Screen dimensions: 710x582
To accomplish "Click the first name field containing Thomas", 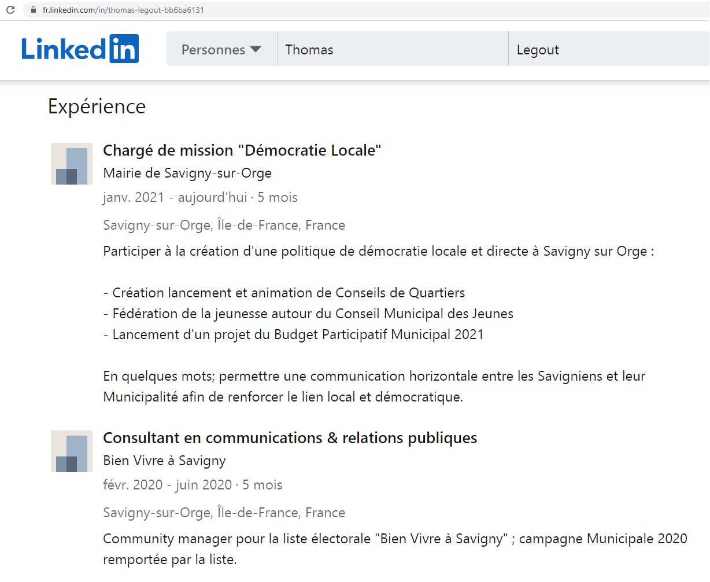I will [x=392, y=50].
